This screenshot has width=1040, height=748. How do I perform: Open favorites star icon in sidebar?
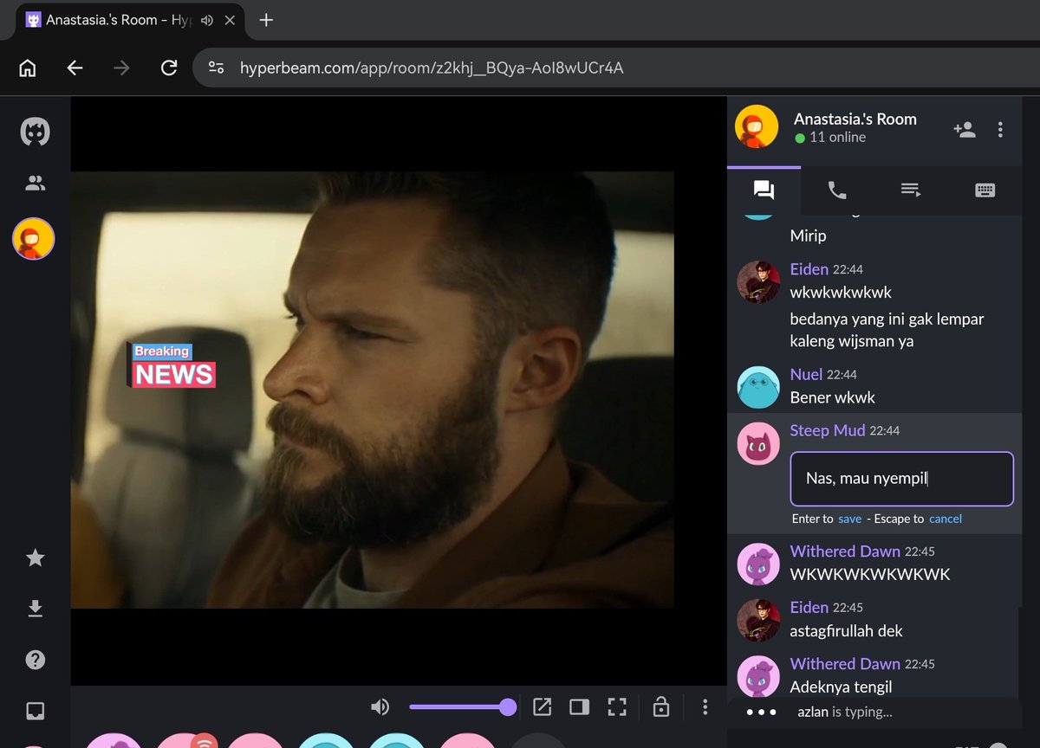[35, 558]
